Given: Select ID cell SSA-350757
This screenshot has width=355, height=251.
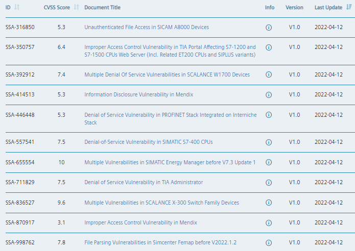Looking at the screenshot, I should pos(20,47).
